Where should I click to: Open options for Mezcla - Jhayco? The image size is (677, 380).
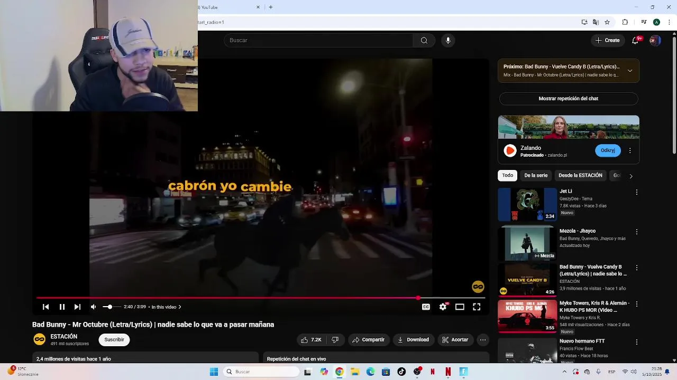[637, 232]
